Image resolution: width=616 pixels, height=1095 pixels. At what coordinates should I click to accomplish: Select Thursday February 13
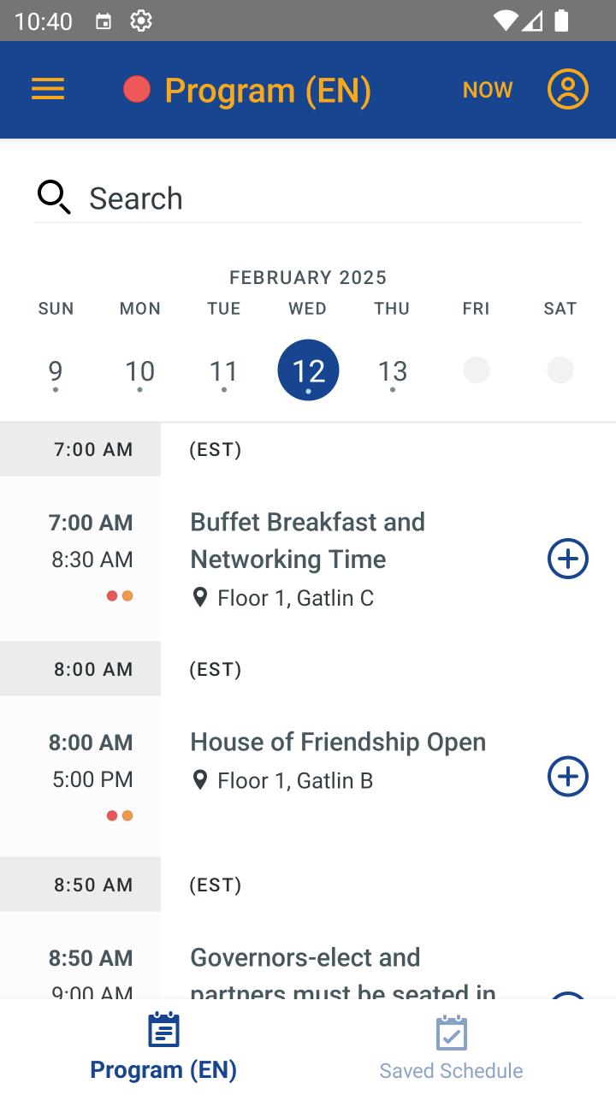(x=393, y=371)
